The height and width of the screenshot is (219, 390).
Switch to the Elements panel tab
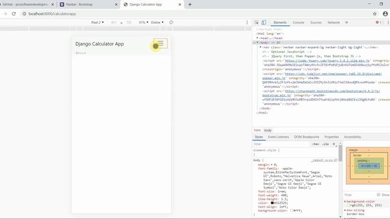[280, 23]
